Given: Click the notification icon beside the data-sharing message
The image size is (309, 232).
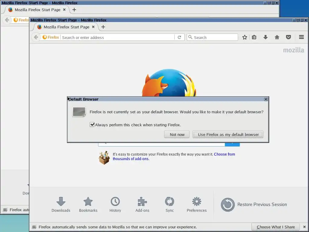Looking at the screenshot, I should tap(34, 227).
